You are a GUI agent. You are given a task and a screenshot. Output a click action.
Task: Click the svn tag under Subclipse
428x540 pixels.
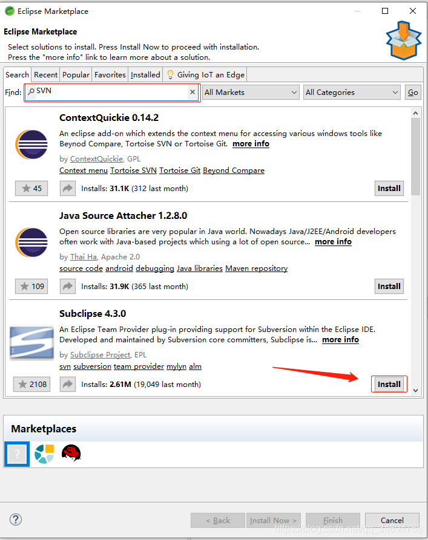pos(65,366)
